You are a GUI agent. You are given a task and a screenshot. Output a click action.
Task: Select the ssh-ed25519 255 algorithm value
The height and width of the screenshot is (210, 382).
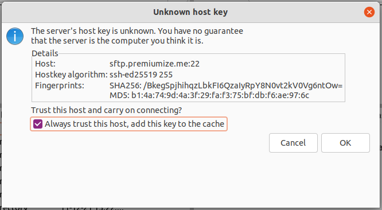pos(141,75)
